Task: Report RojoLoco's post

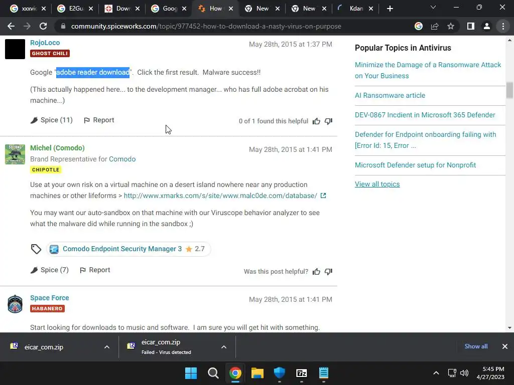Action: point(99,120)
